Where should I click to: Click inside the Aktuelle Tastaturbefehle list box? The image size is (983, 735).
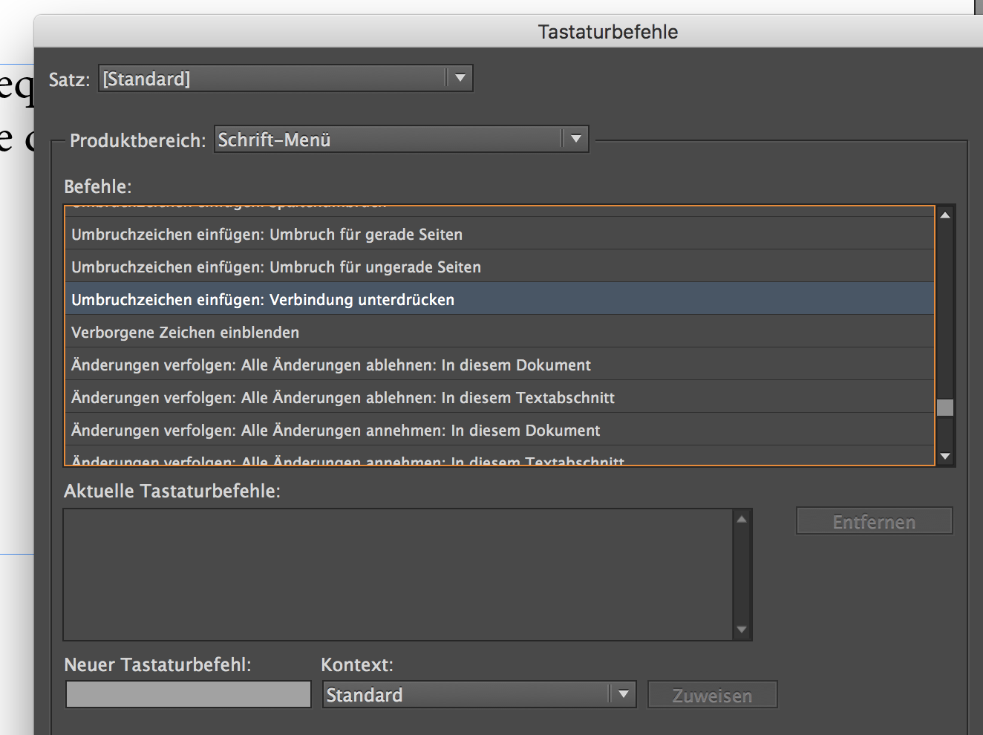click(x=398, y=574)
